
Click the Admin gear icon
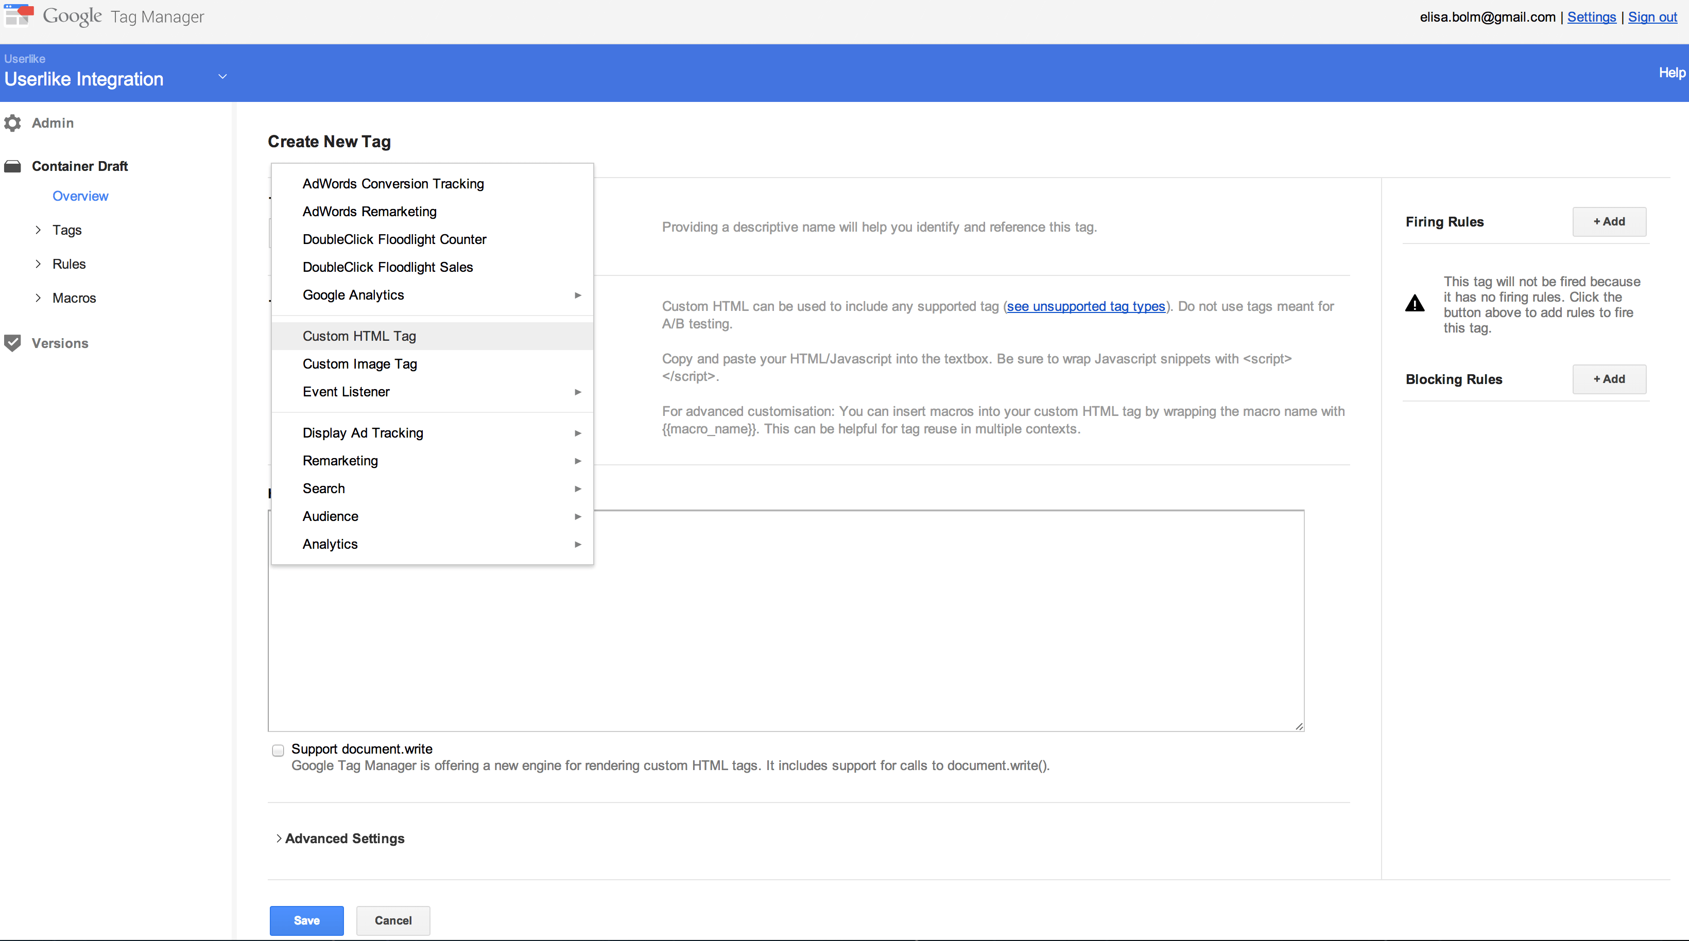12,123
